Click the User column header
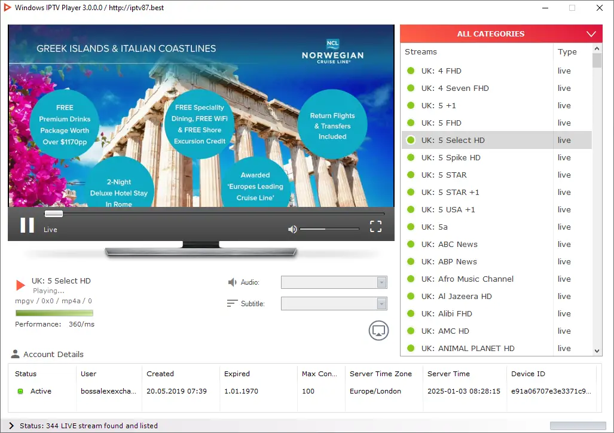This screenshot has height=433, width=614. (88, 374)
